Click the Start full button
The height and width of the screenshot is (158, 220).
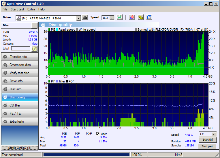click(x=208, y=140)
